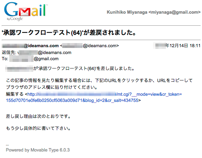This screenshot has height=158, width=202.
Task: Click the sender address ending @ideamans.com in bold
Action: (30, 46)
